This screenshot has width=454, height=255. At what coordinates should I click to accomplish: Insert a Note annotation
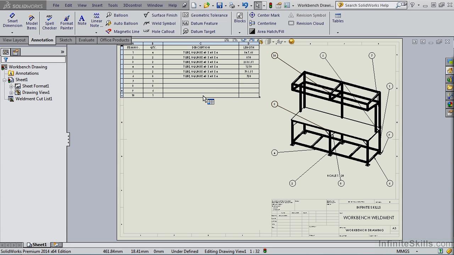(x=82, y=20)
